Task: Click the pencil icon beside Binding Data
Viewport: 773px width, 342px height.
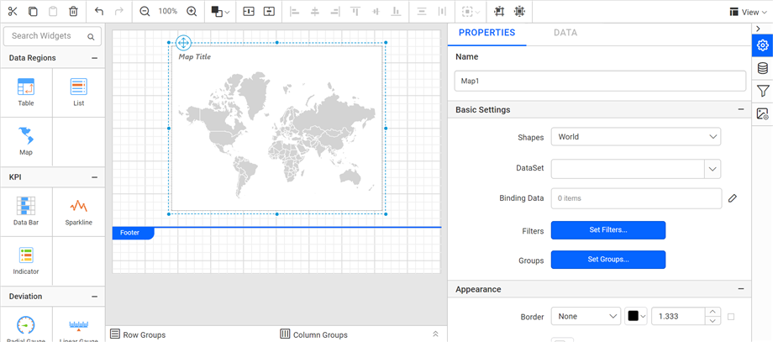Action: coord(733,198)
